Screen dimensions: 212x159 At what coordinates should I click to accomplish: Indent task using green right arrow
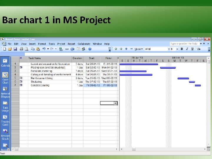121,49
